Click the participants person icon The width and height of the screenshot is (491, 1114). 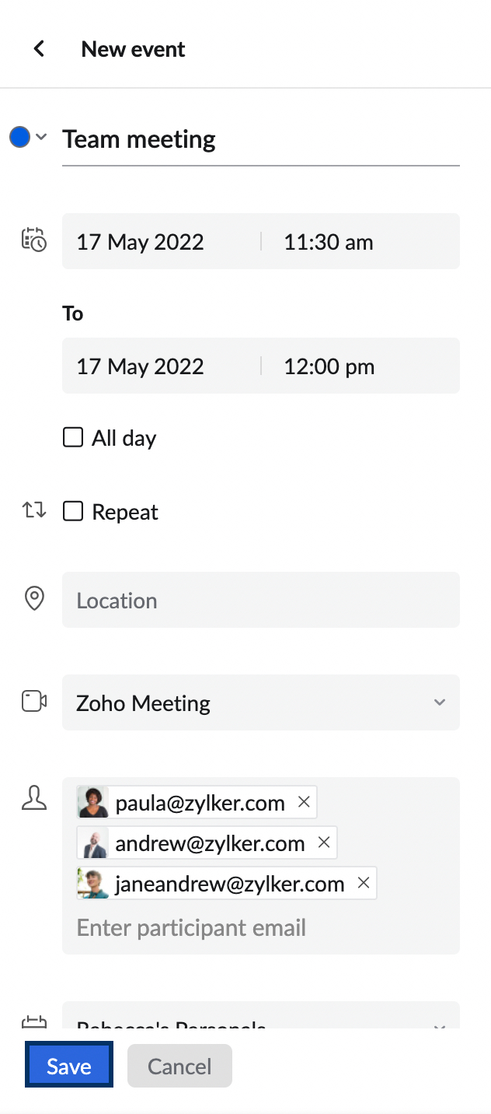coord(34,798)
